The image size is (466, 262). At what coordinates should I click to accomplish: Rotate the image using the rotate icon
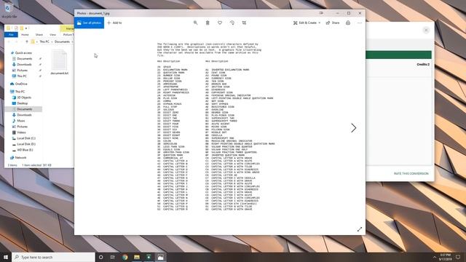point(232,23)
